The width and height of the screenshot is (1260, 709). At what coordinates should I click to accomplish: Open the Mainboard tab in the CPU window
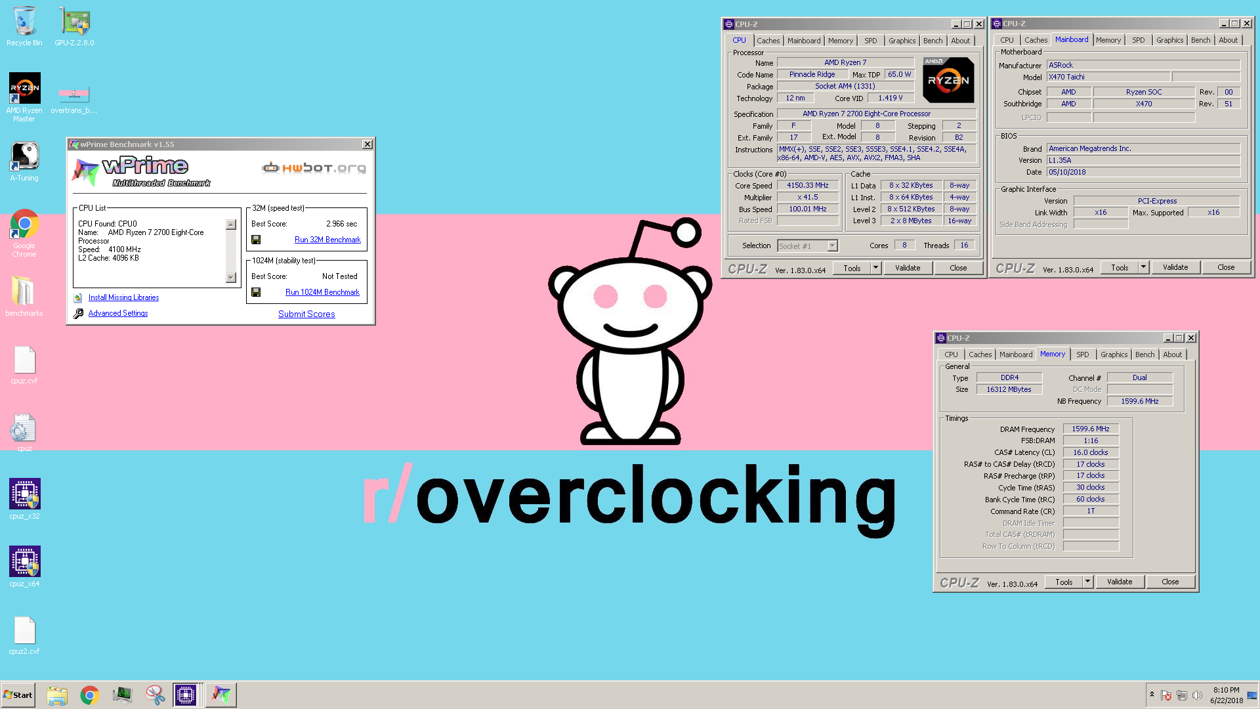pos(804,41)
